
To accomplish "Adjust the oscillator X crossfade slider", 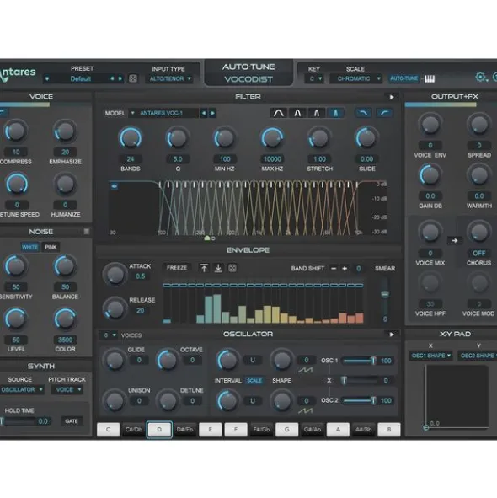I will click(x=360, y=381).
